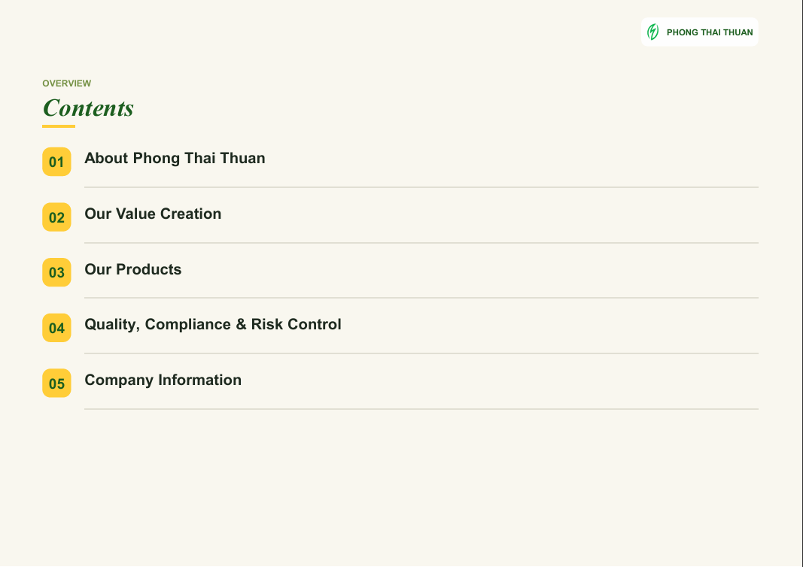Open Our Value Creation section
Image resolution: width=803 pixels, height=567 pixels.
(153, 214)
